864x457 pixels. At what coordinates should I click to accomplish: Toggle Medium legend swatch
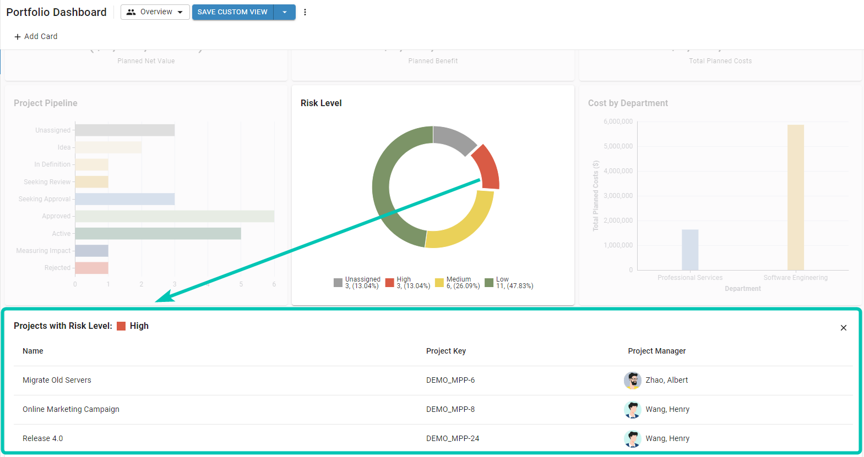point(439,283)
